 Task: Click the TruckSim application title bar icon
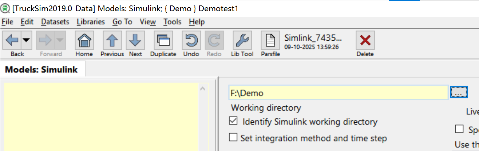pos(5,8)
